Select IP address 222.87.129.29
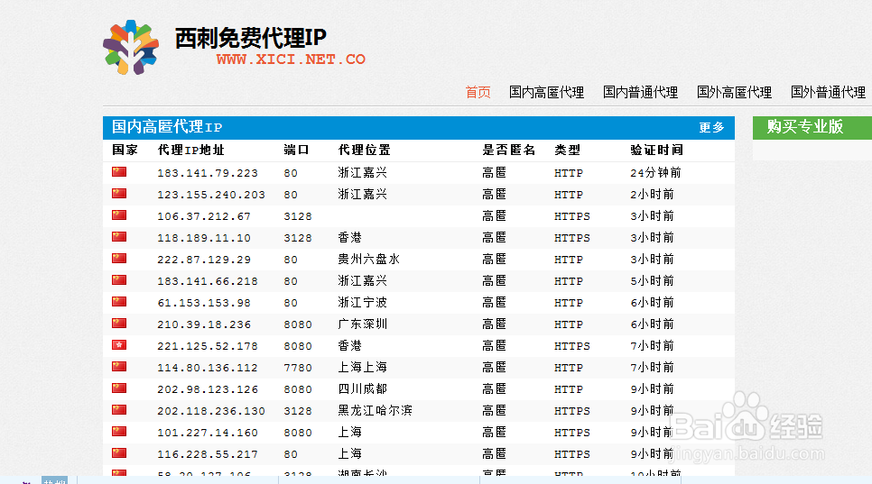 pos(204,260)
